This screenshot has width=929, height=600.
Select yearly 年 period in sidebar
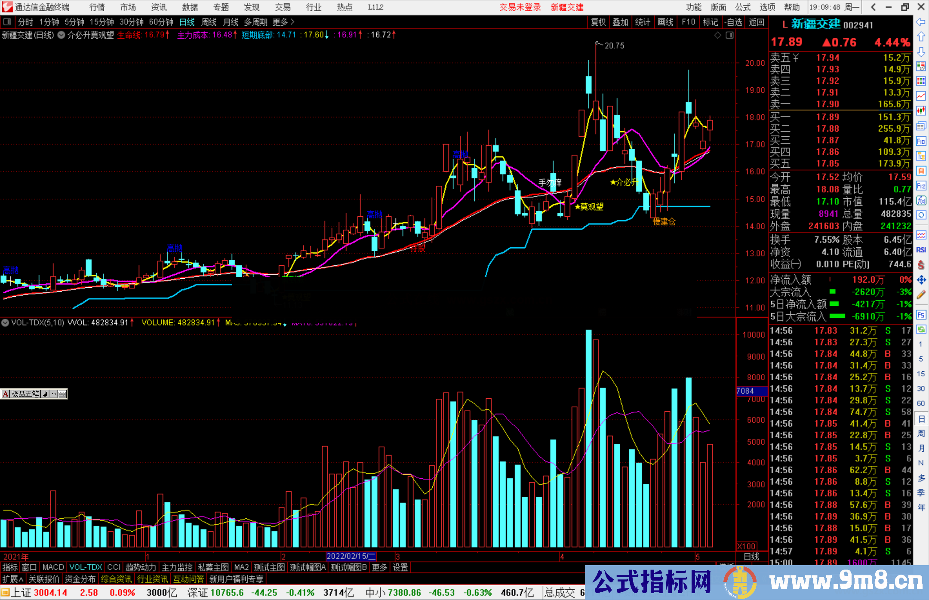point(921,508)
